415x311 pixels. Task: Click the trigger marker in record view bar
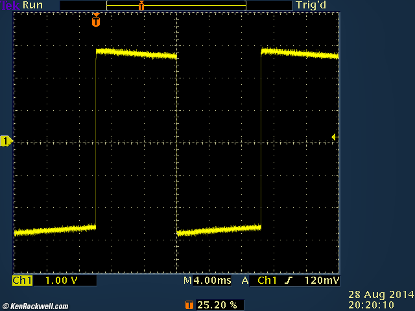coord(141,6)
